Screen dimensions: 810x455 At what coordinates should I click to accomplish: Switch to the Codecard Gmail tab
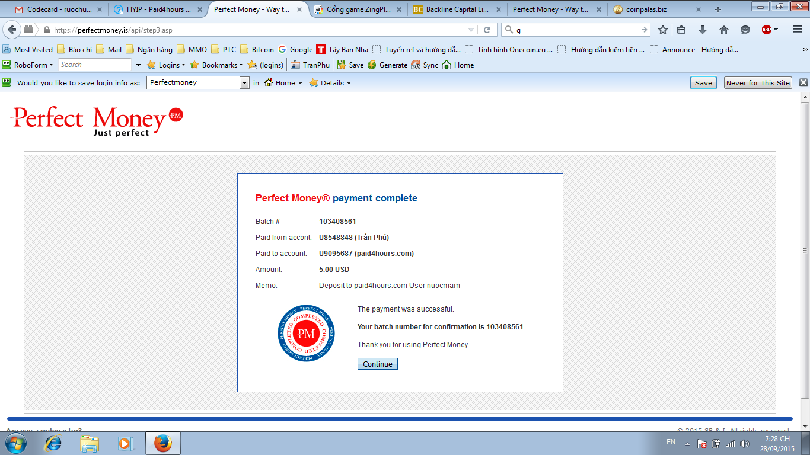(x=58, y=9)
